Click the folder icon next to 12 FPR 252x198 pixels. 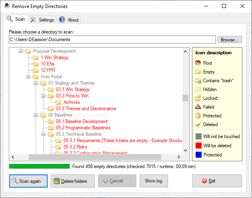pos(36,70)
